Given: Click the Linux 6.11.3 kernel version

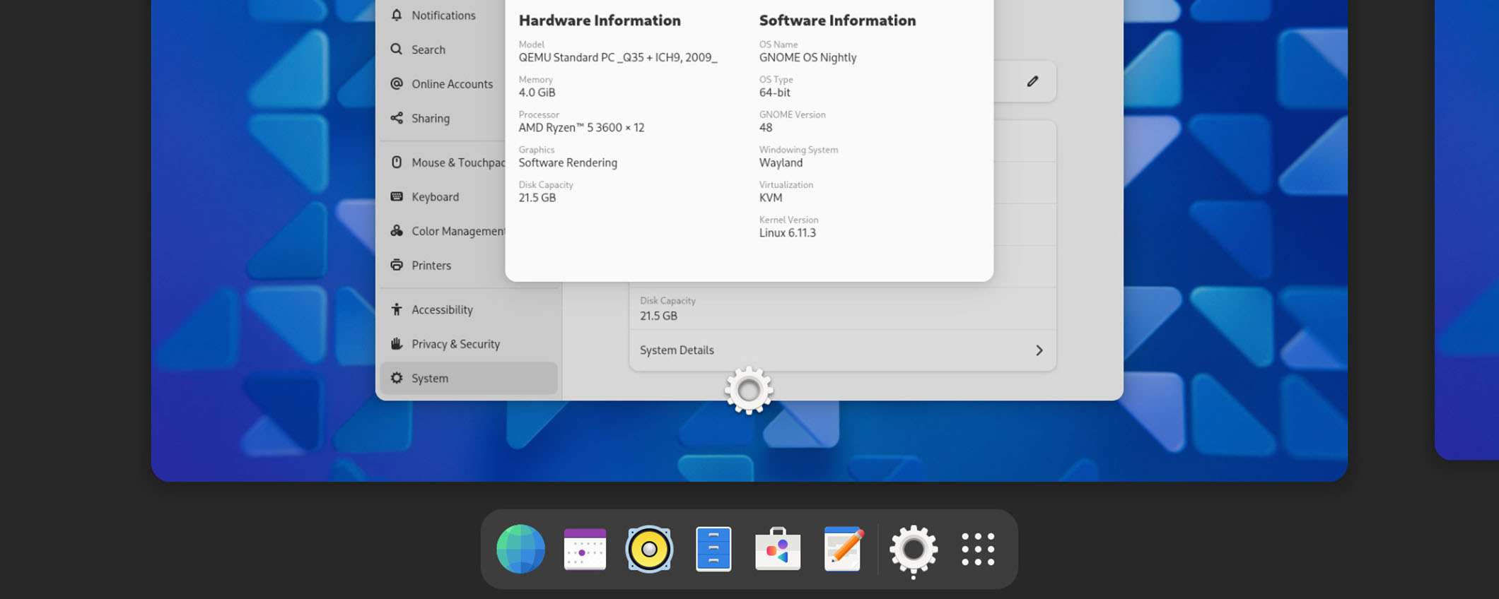Looking at the screenshot, I should click(787, 232).
